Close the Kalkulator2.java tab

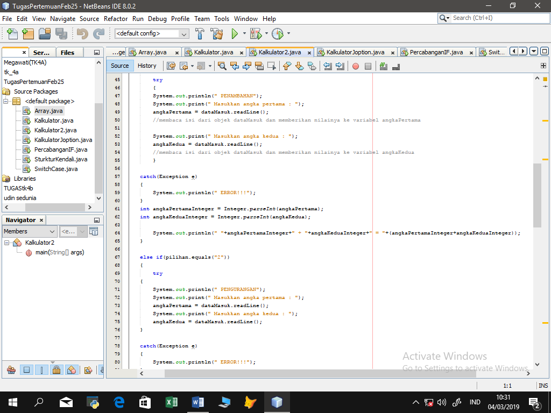coord(309,53)
